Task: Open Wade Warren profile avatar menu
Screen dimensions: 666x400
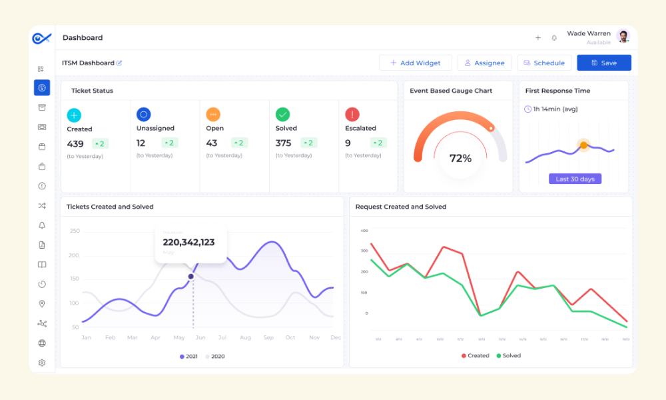Action: point(623,37)
